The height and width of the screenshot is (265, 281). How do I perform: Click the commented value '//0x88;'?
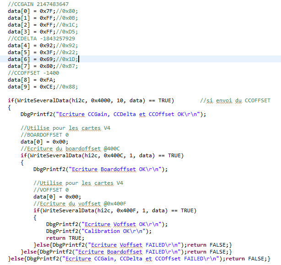point(67,87)
